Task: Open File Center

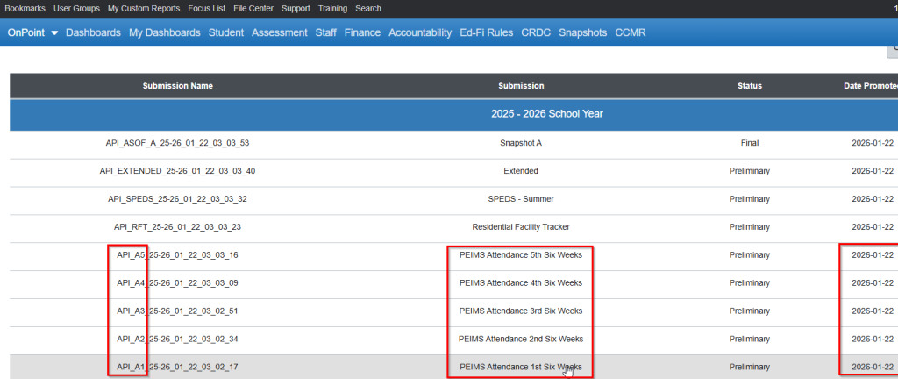Action: (x=254, y=8)
